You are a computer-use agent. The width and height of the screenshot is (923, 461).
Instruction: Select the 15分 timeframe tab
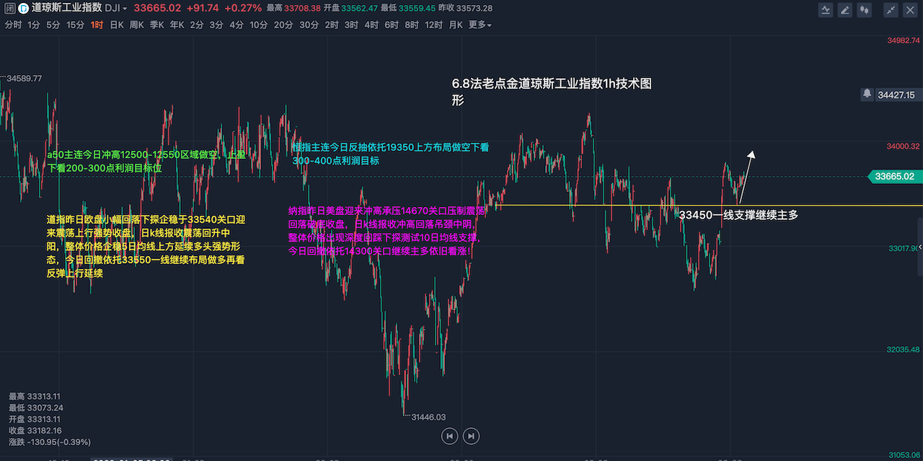pyautogui.click(x=75, y=25)
